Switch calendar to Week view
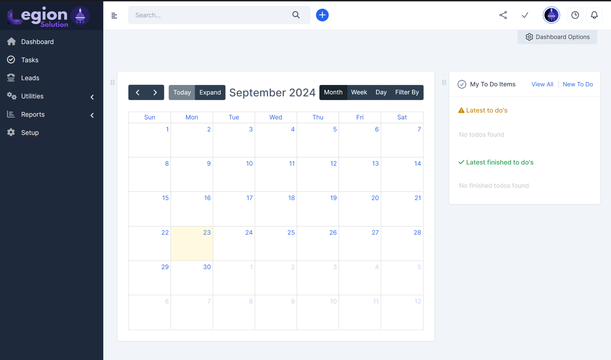 point(359,92)
